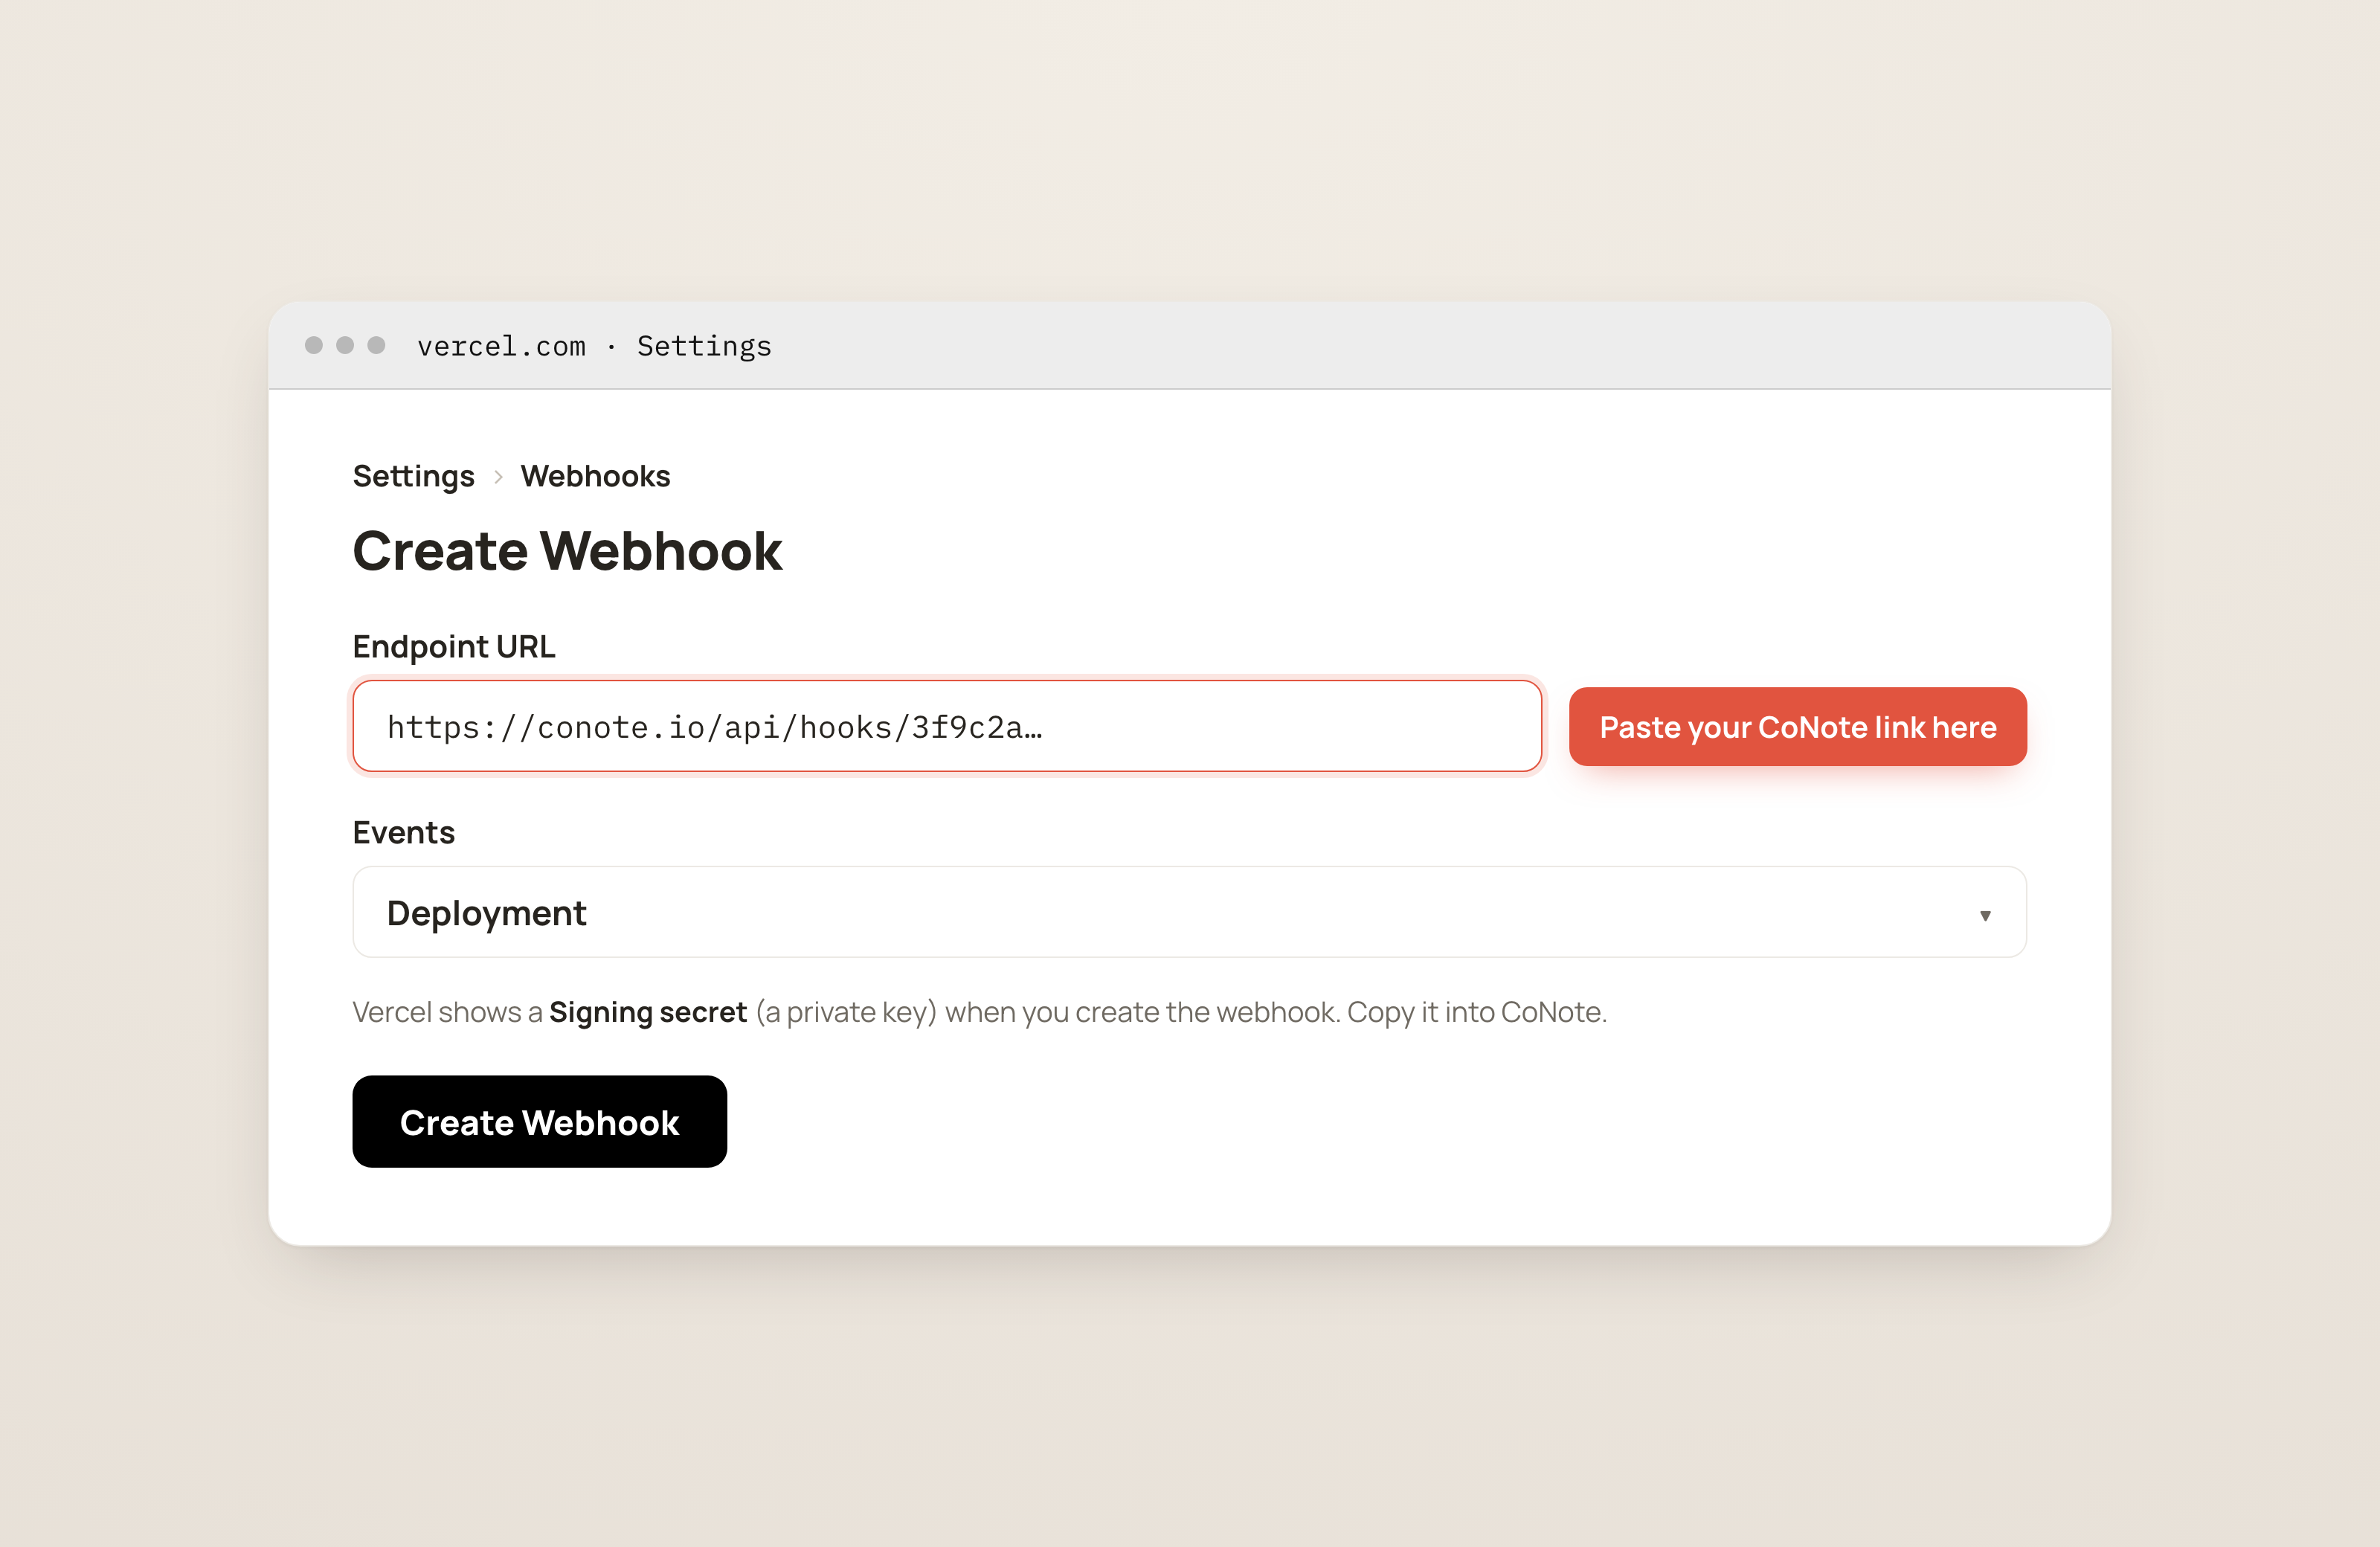Click the first window control dot

(x=314, y=345)
